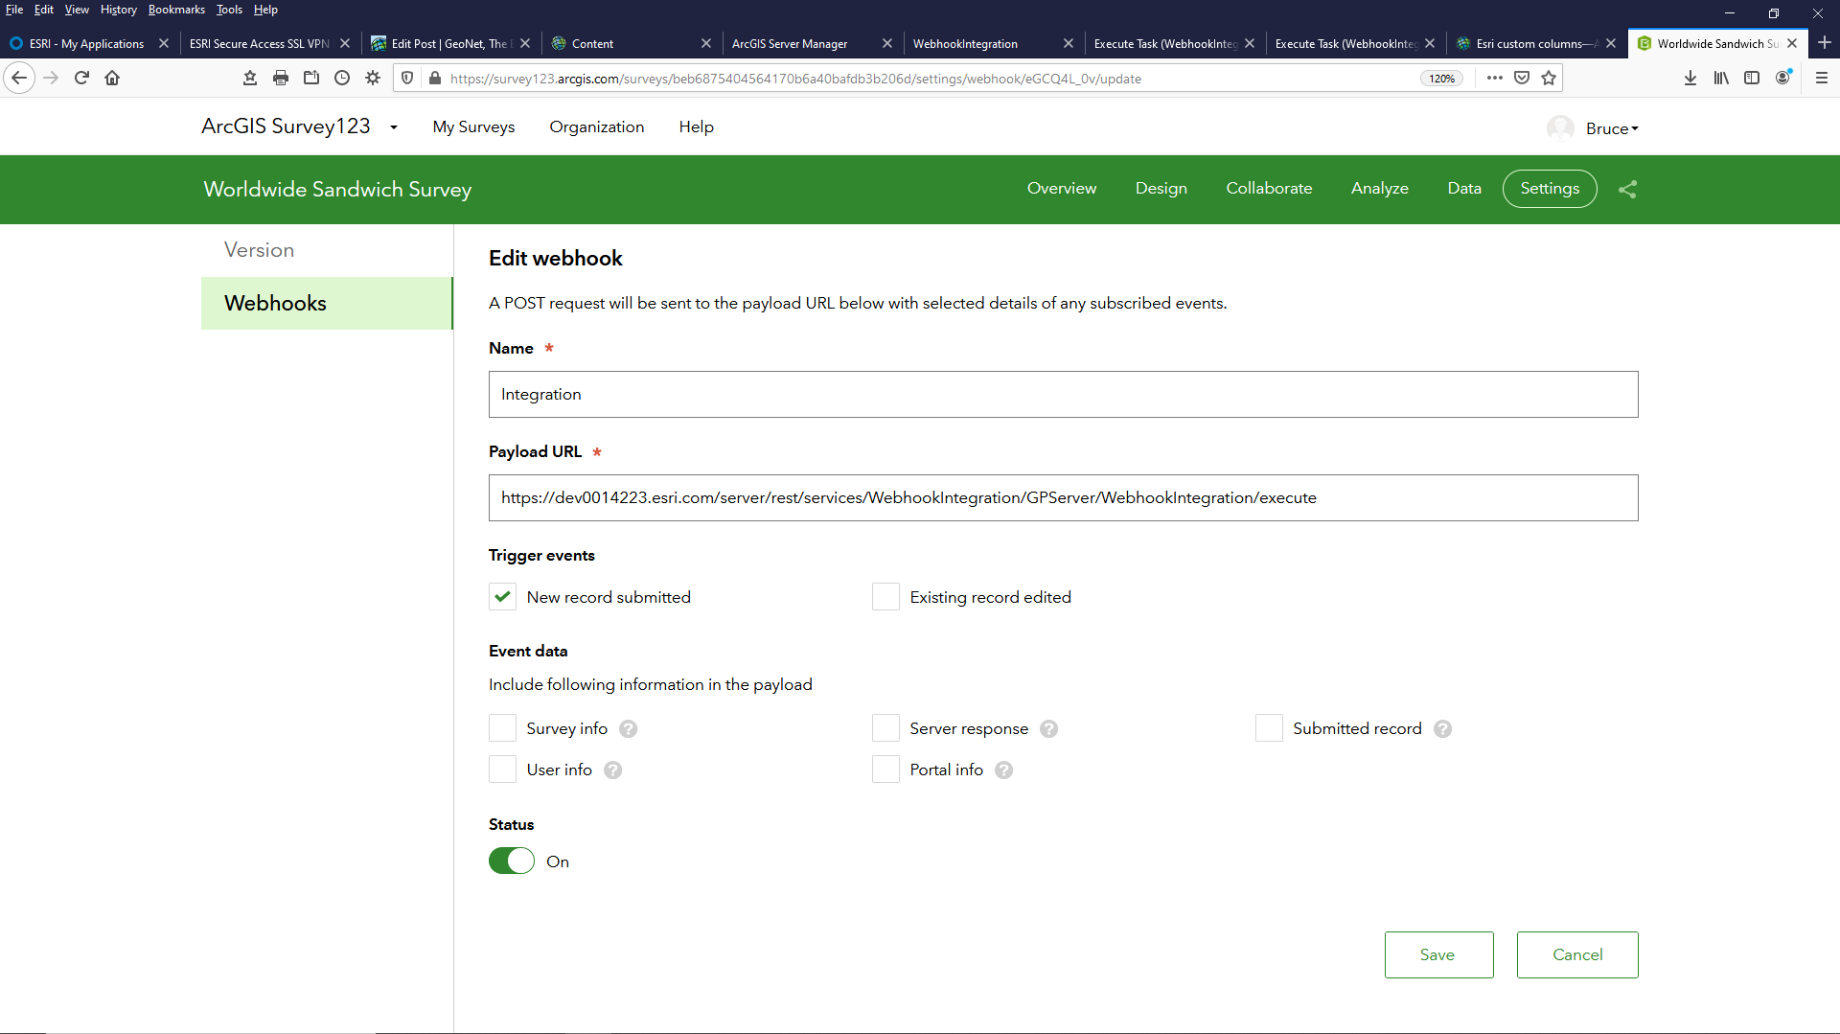The image size is (1840, 1034).
Task: Click the browser address bar URL
Action: (x=795, y=79)
